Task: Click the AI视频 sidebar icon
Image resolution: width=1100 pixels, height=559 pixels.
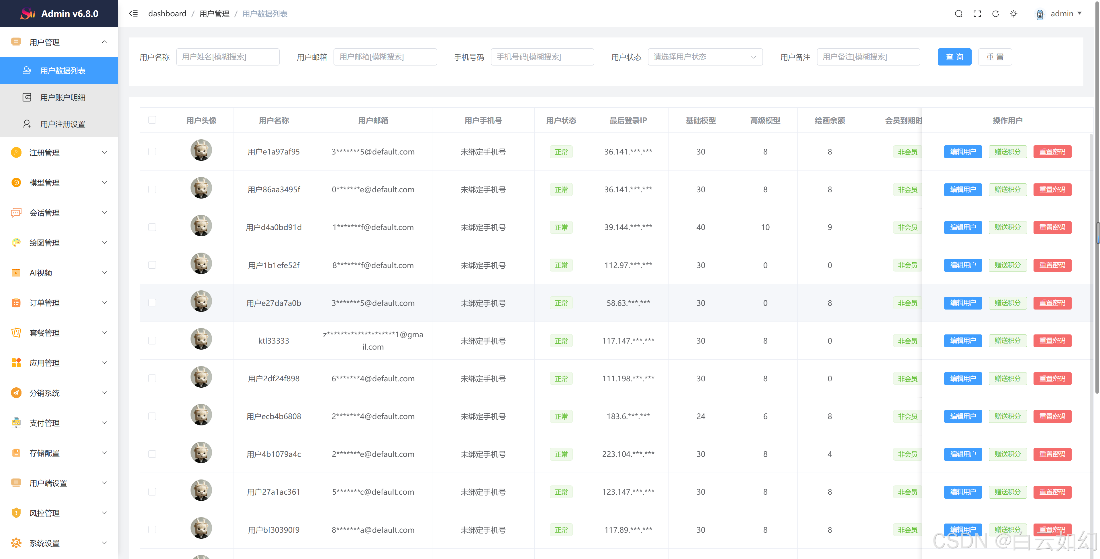Action: click(x=16, y=272)
